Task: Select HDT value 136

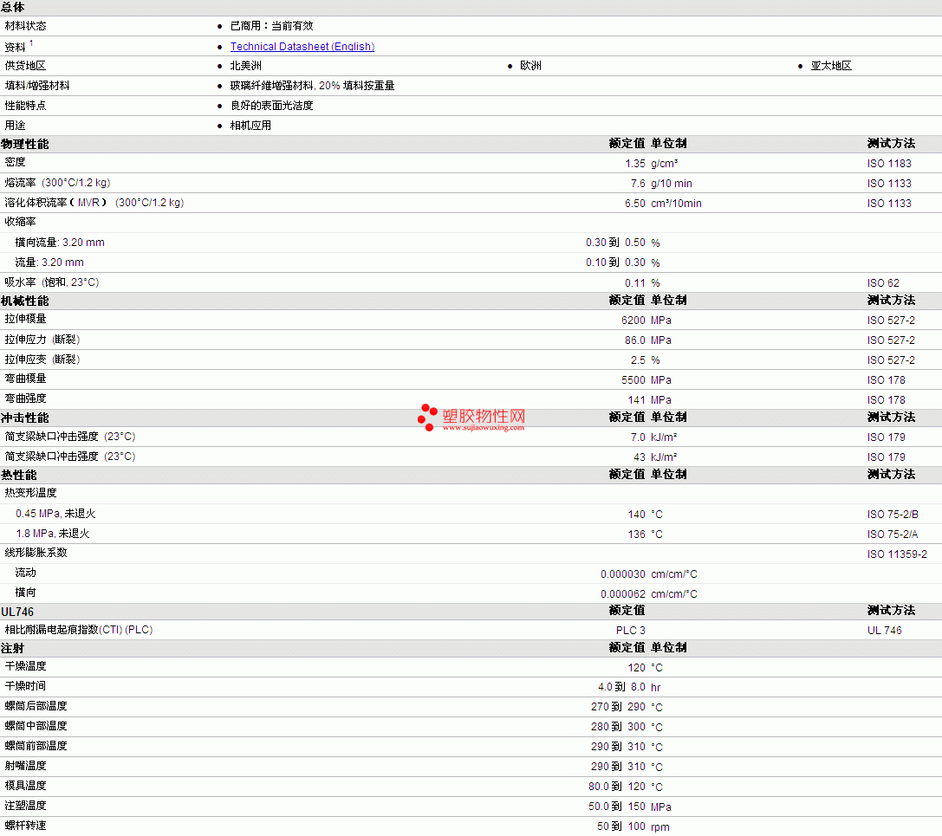Action: [636, 534]
